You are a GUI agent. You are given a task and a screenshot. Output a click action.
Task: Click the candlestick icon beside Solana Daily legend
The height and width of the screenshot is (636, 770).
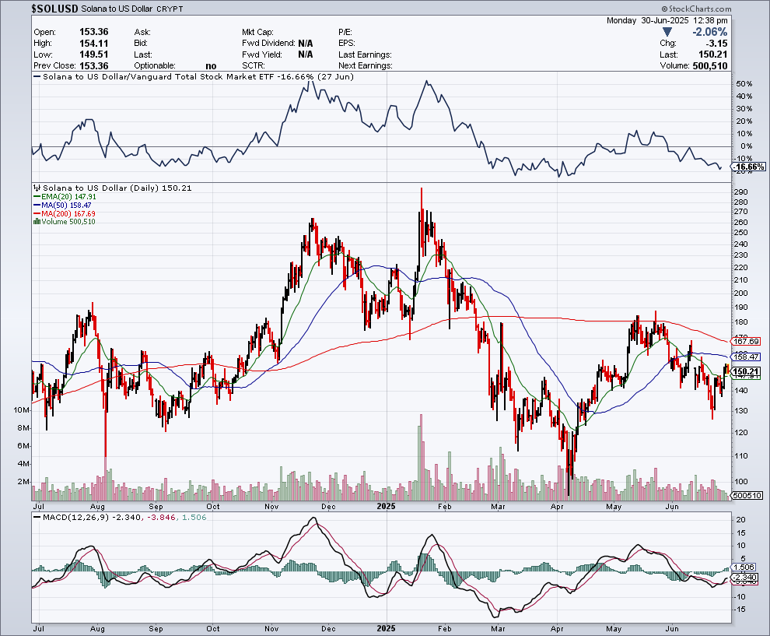click(37, 188)
